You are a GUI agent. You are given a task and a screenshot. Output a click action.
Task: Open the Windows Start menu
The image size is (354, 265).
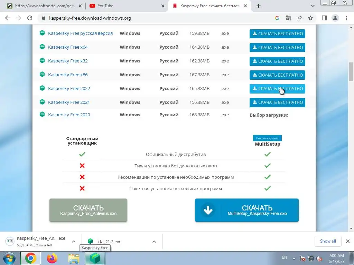point(9,258)
